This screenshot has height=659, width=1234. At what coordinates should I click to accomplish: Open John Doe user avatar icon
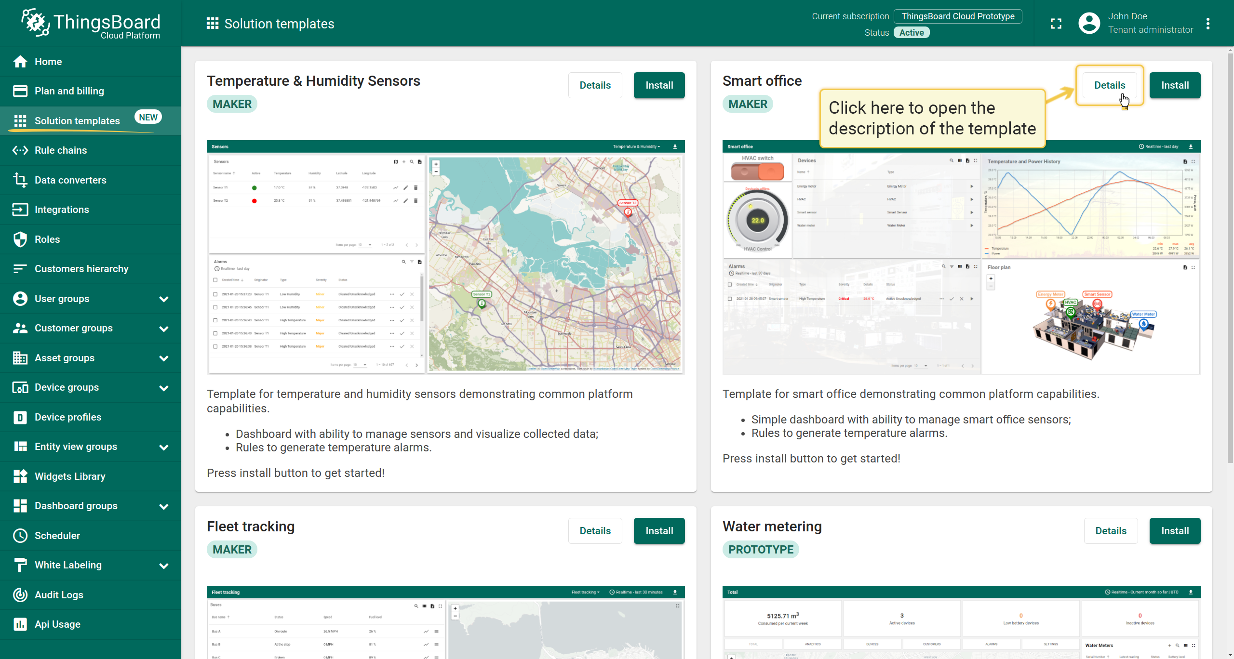(x=1089, y=23)
